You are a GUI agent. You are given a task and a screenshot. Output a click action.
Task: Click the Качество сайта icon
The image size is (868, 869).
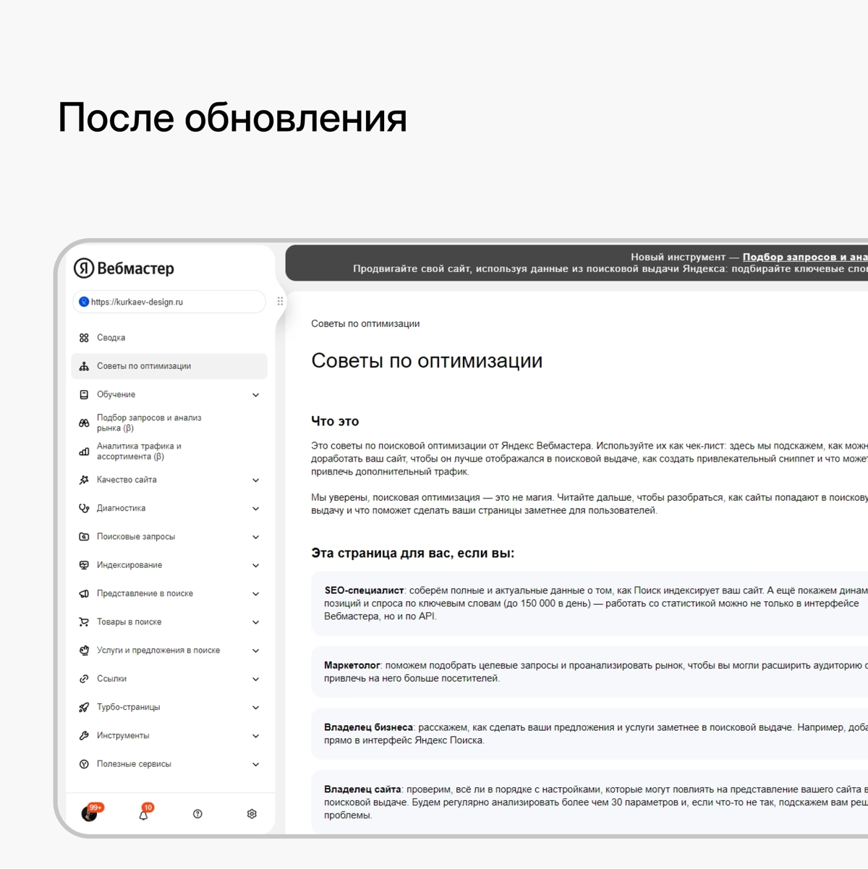tap(84, 480)
